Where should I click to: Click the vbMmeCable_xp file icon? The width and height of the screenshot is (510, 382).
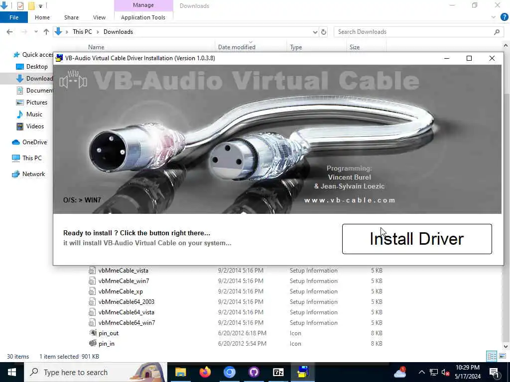[92, 291]
